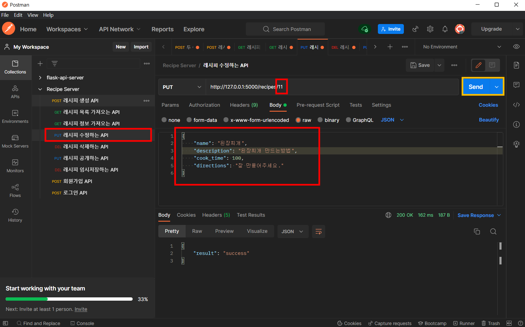Image resolution: width=525 pixels, height=327 pixels.
Task: Click the request URL field
Action: click(332, 87)
